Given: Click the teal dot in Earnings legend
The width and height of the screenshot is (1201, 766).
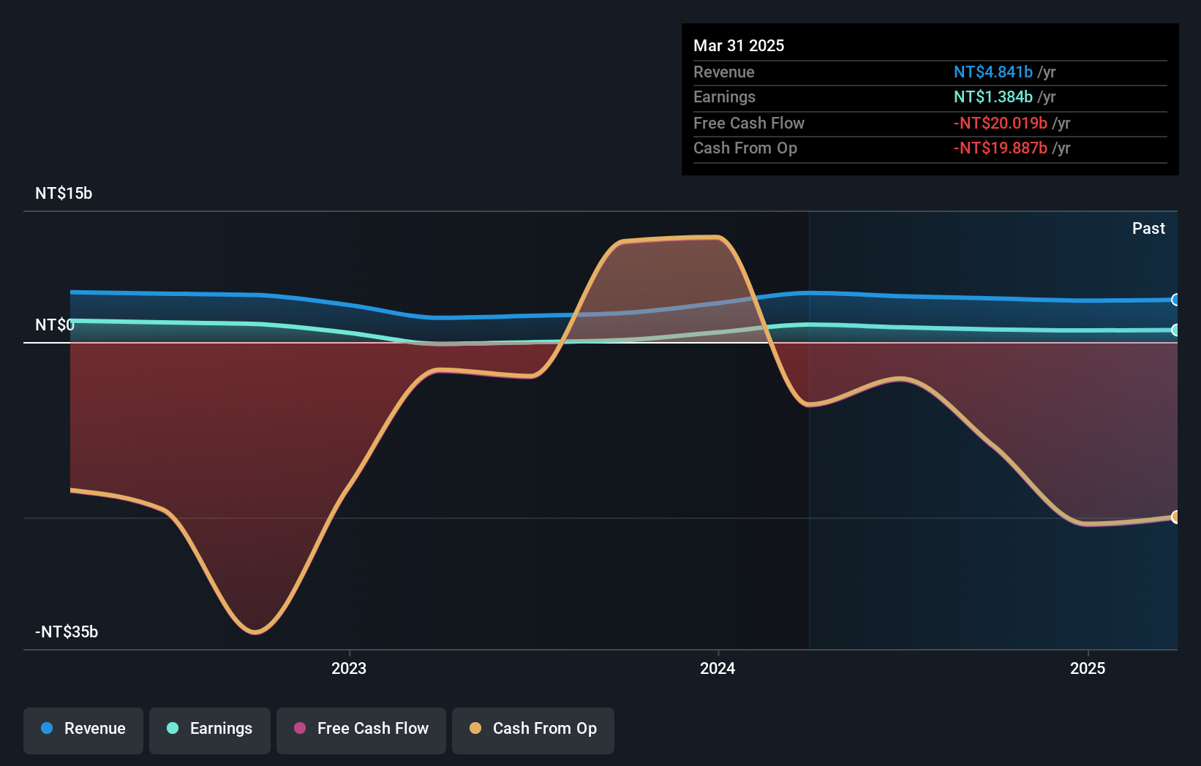Looking at the screenshot, I should pos(173,728).
